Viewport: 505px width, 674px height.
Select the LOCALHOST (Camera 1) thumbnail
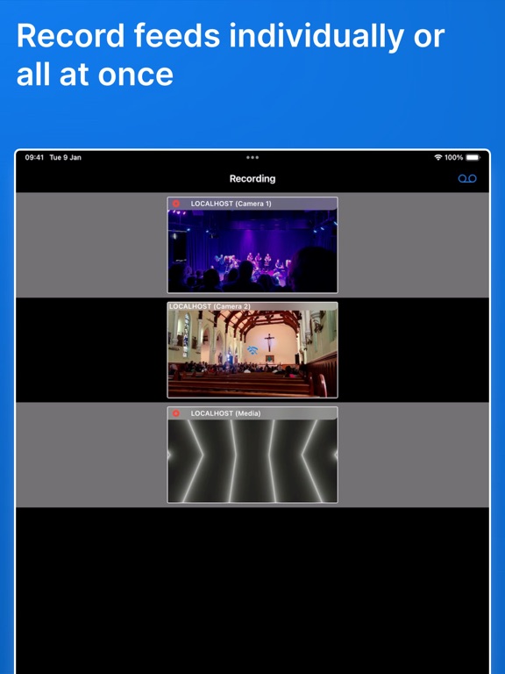[252, 245]
